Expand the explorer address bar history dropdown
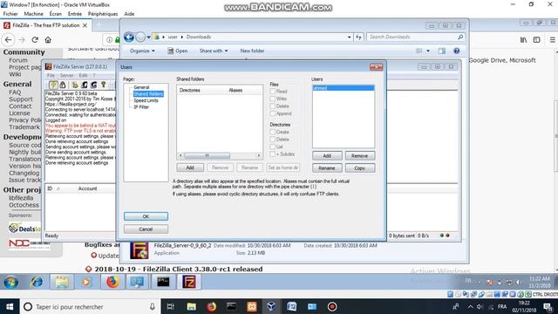Screen dimensions: 558x314 click(x=350, y=37)
